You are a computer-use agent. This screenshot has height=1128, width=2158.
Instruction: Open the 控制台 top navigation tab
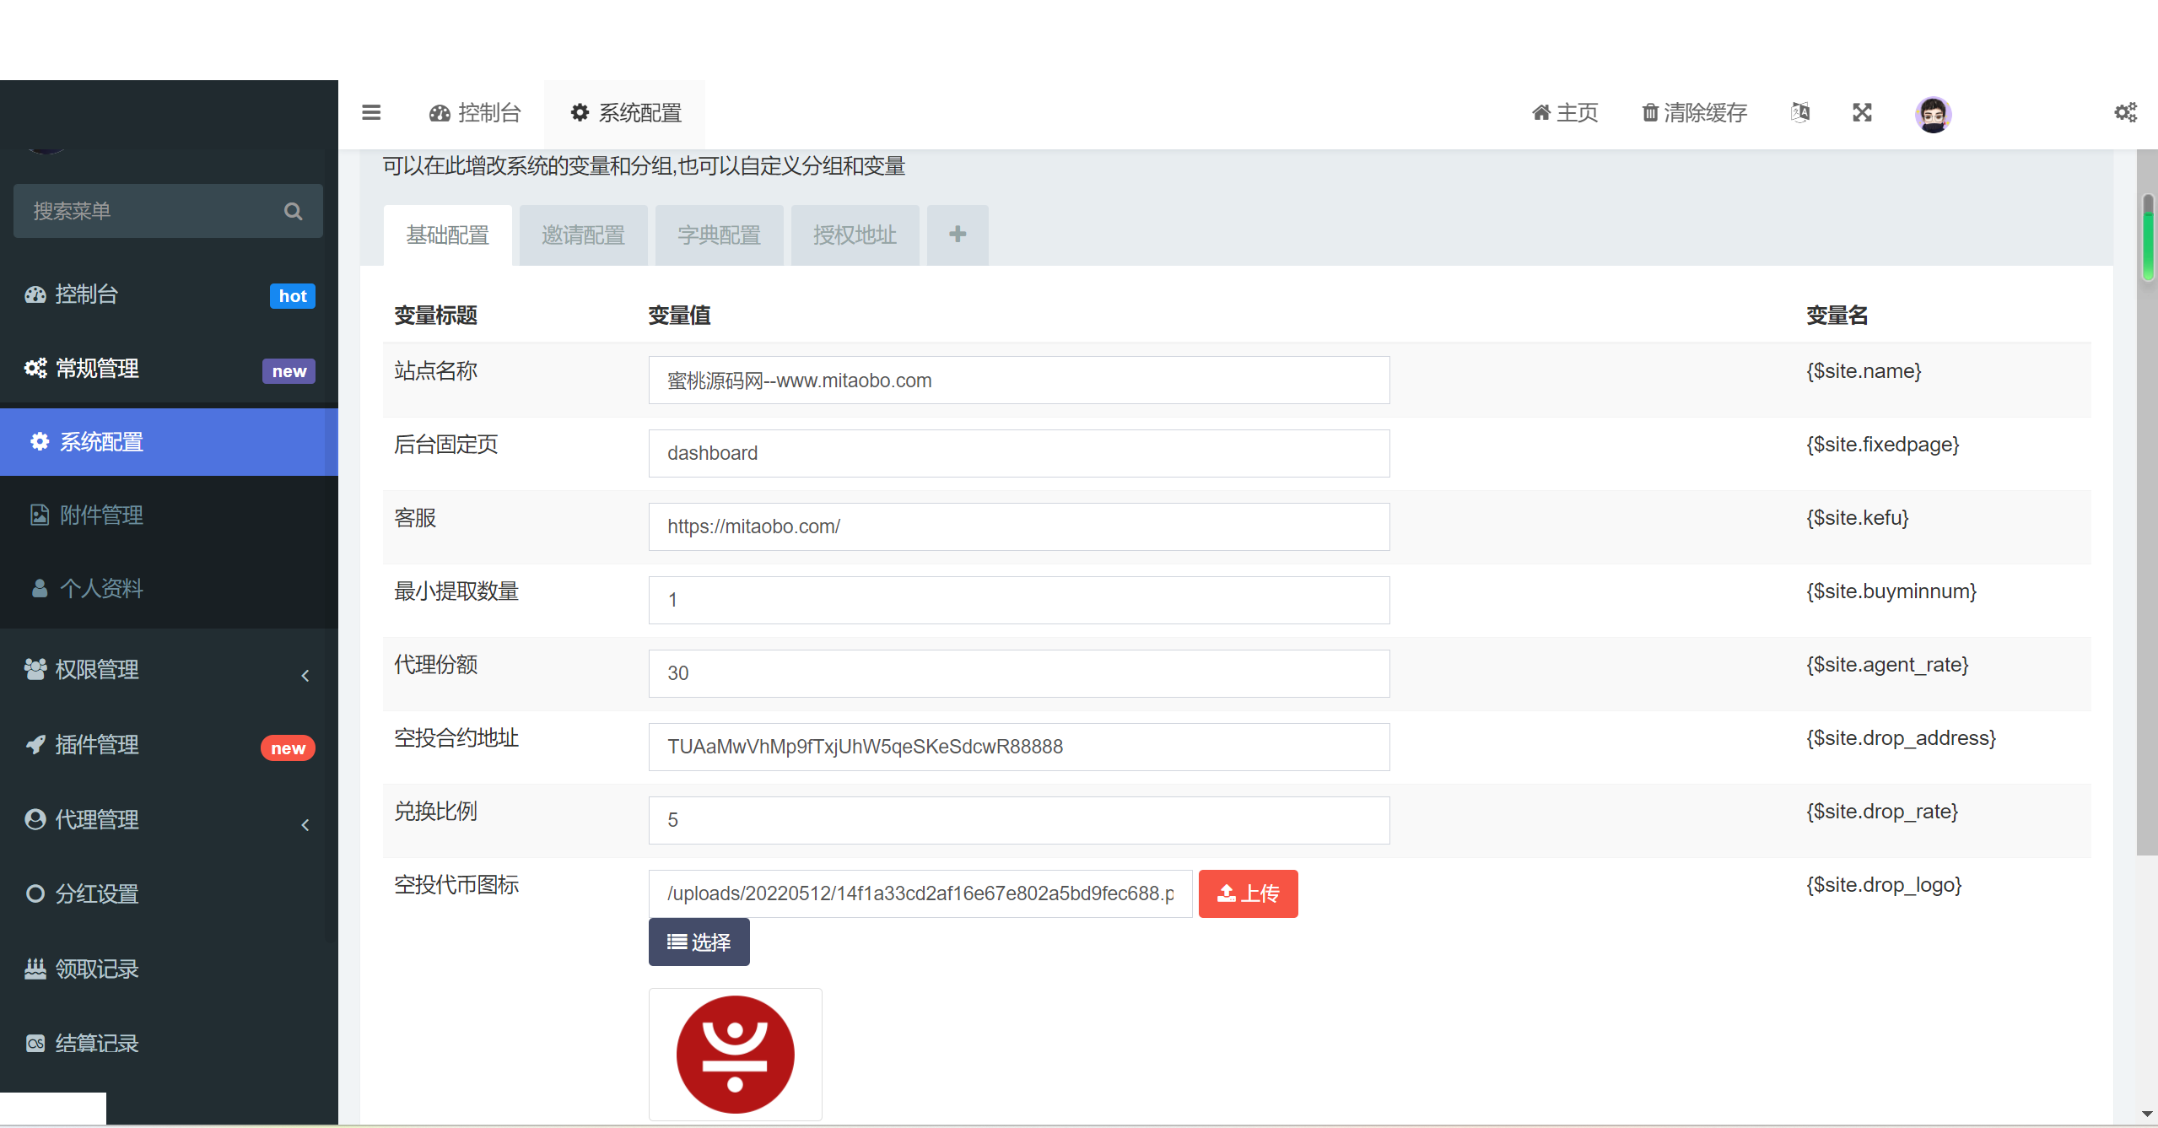475,112
